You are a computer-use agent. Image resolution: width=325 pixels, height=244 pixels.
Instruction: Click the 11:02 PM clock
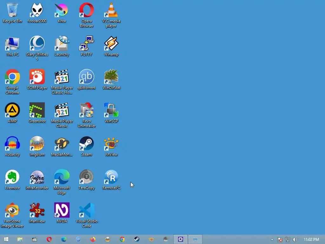point(311,240)
